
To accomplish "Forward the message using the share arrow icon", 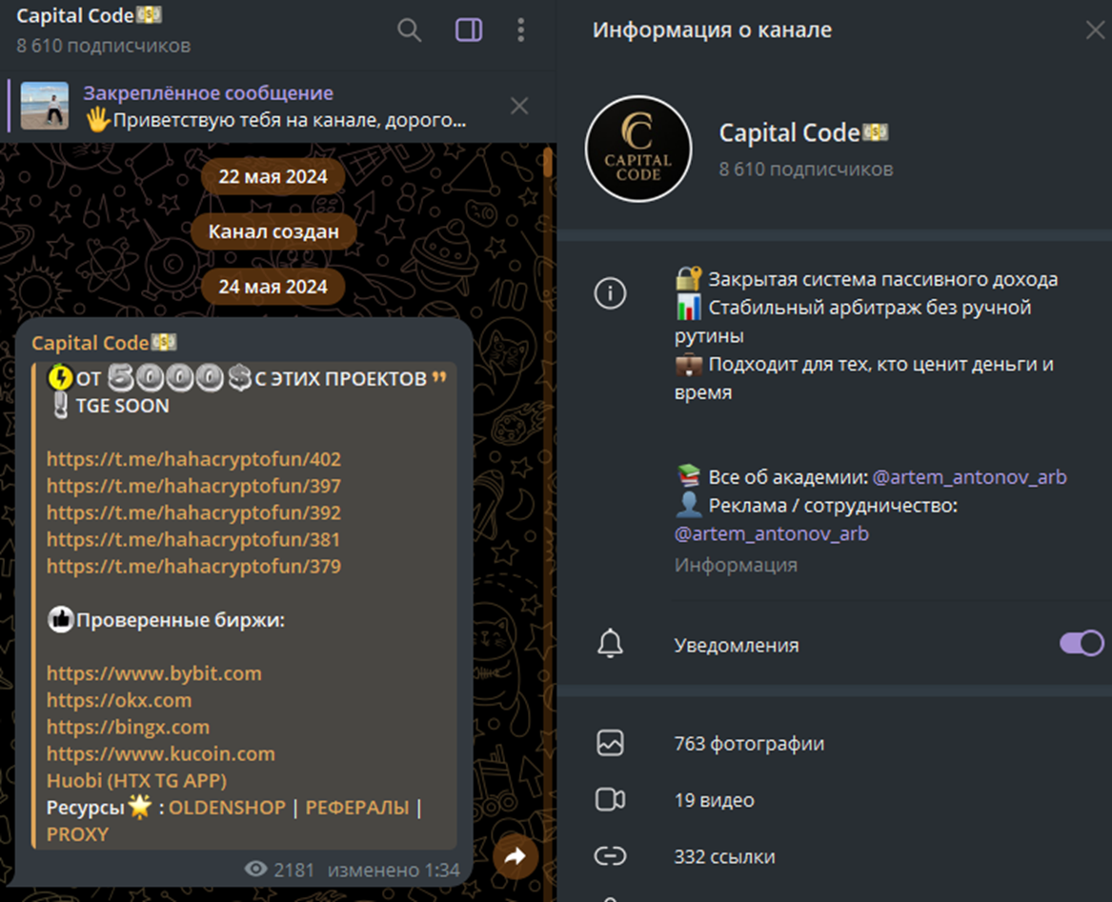I will [516, 856].
